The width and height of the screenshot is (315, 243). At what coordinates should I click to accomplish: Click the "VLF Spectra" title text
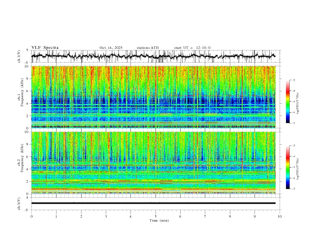[45, 48]
